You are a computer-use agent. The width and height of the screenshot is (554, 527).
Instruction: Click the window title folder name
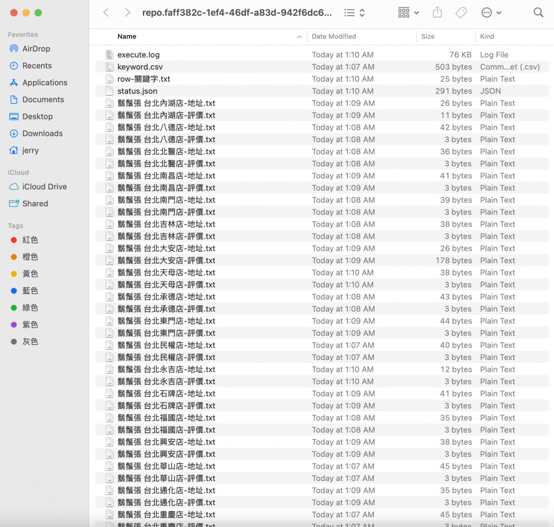(x=237, y=13)
